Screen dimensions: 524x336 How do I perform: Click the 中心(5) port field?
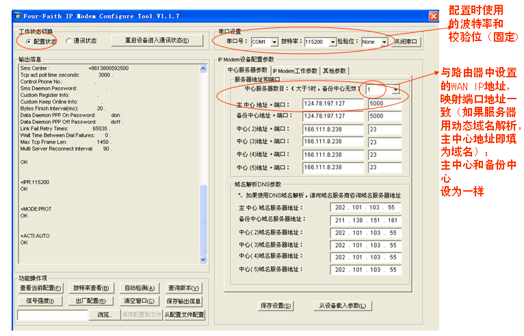click(x=384, y=168)
